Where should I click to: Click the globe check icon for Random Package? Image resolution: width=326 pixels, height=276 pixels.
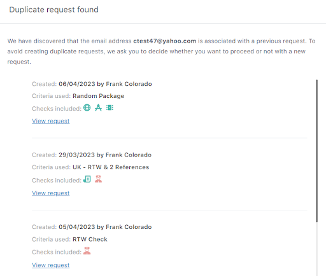pos(87,107)
